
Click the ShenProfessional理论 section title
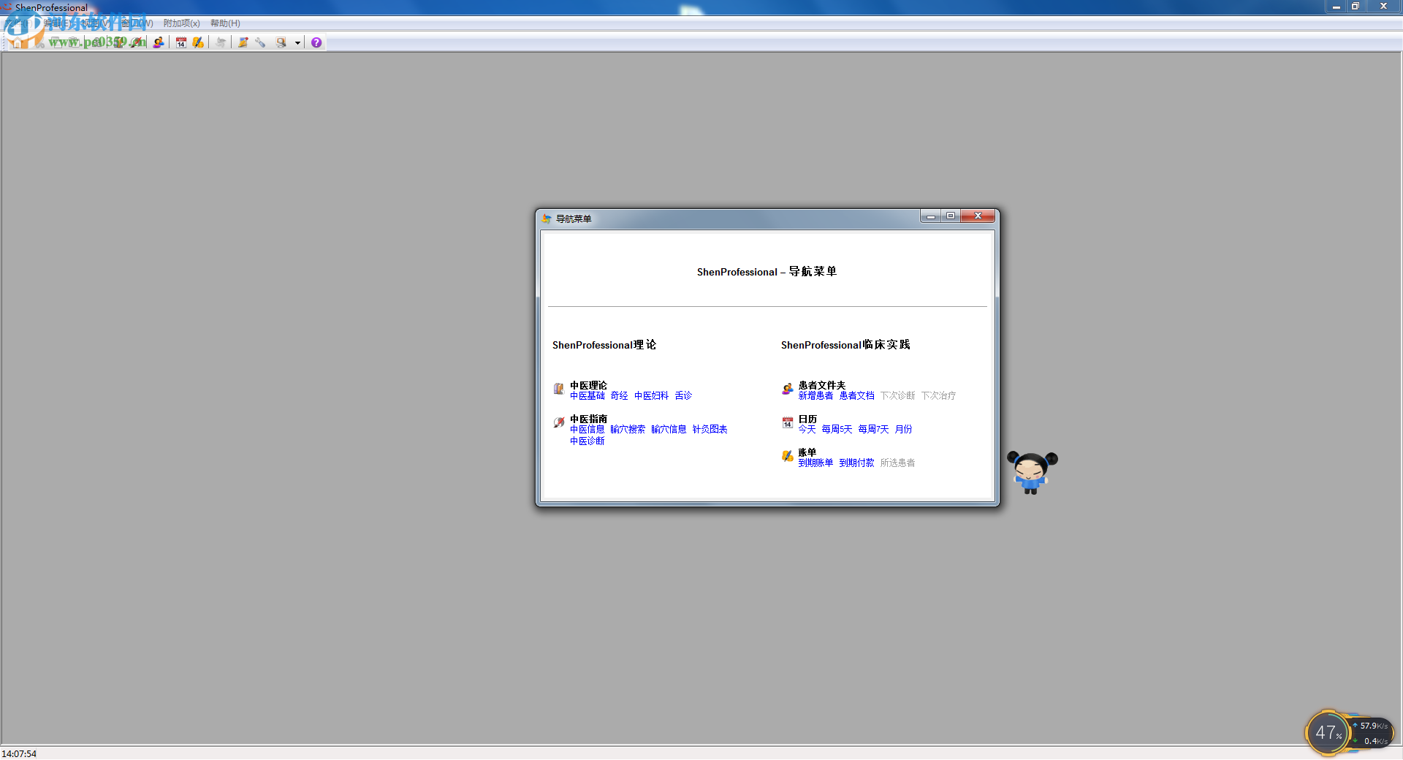coord(604,345)
